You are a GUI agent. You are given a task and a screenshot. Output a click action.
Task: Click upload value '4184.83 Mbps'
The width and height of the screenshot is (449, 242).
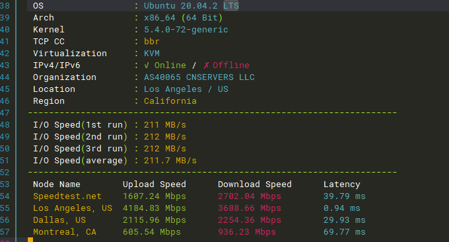tap(155, 208)
